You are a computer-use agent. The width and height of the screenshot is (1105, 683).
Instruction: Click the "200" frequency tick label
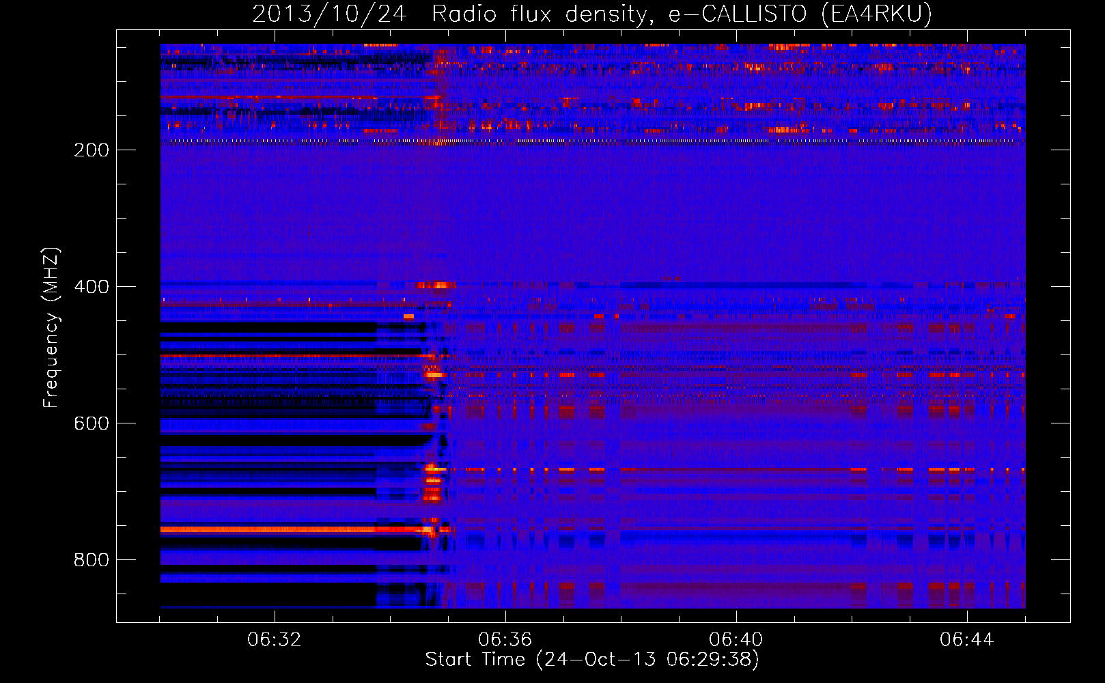[x=92, y=150]
